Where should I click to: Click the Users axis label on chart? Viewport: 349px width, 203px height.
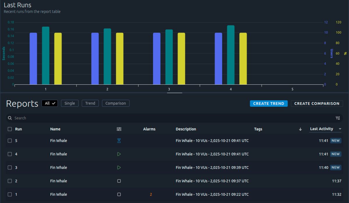pos(331,53)
